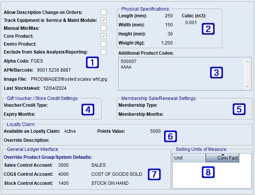Click the Membership Type label
This screenshot has width=255, height=195.
(x=138, y=105)
